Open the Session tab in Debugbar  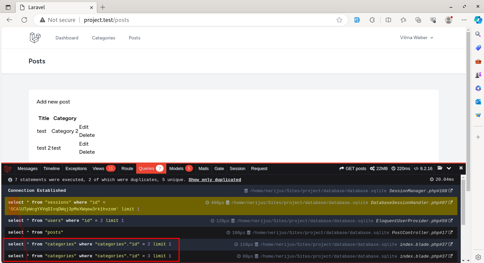tap(237, 168)
